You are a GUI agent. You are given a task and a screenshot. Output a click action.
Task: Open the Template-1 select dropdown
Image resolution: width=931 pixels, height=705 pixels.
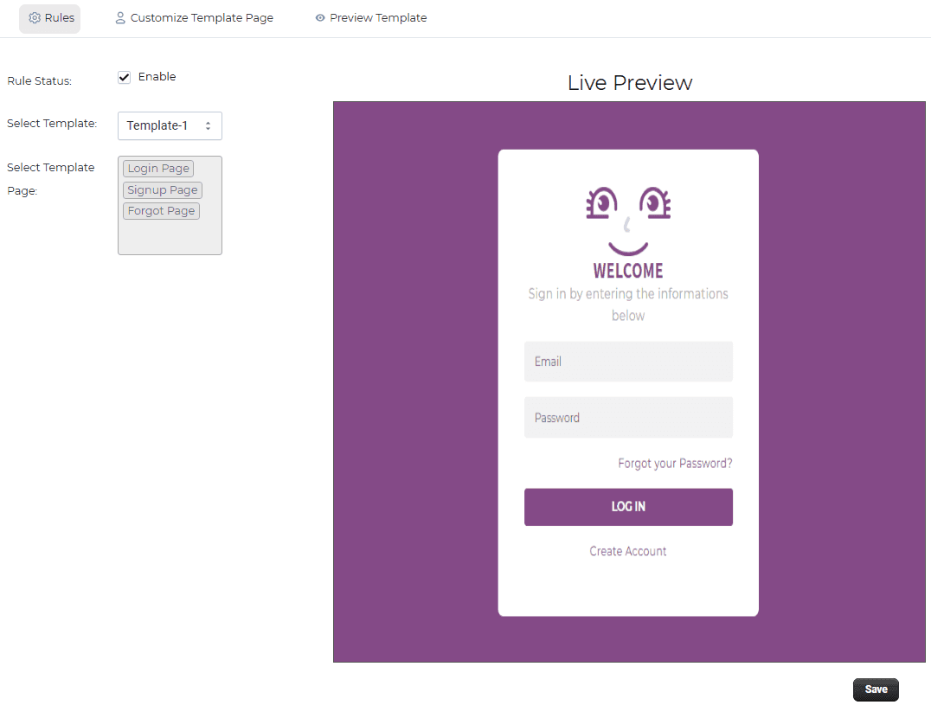pos(170,125)
